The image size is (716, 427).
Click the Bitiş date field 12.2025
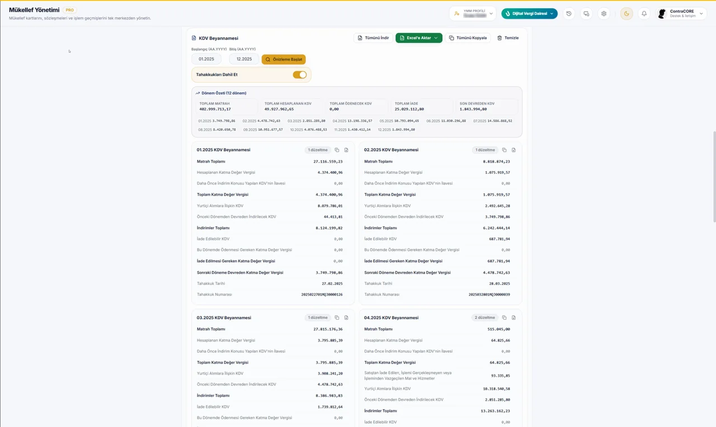244,59
